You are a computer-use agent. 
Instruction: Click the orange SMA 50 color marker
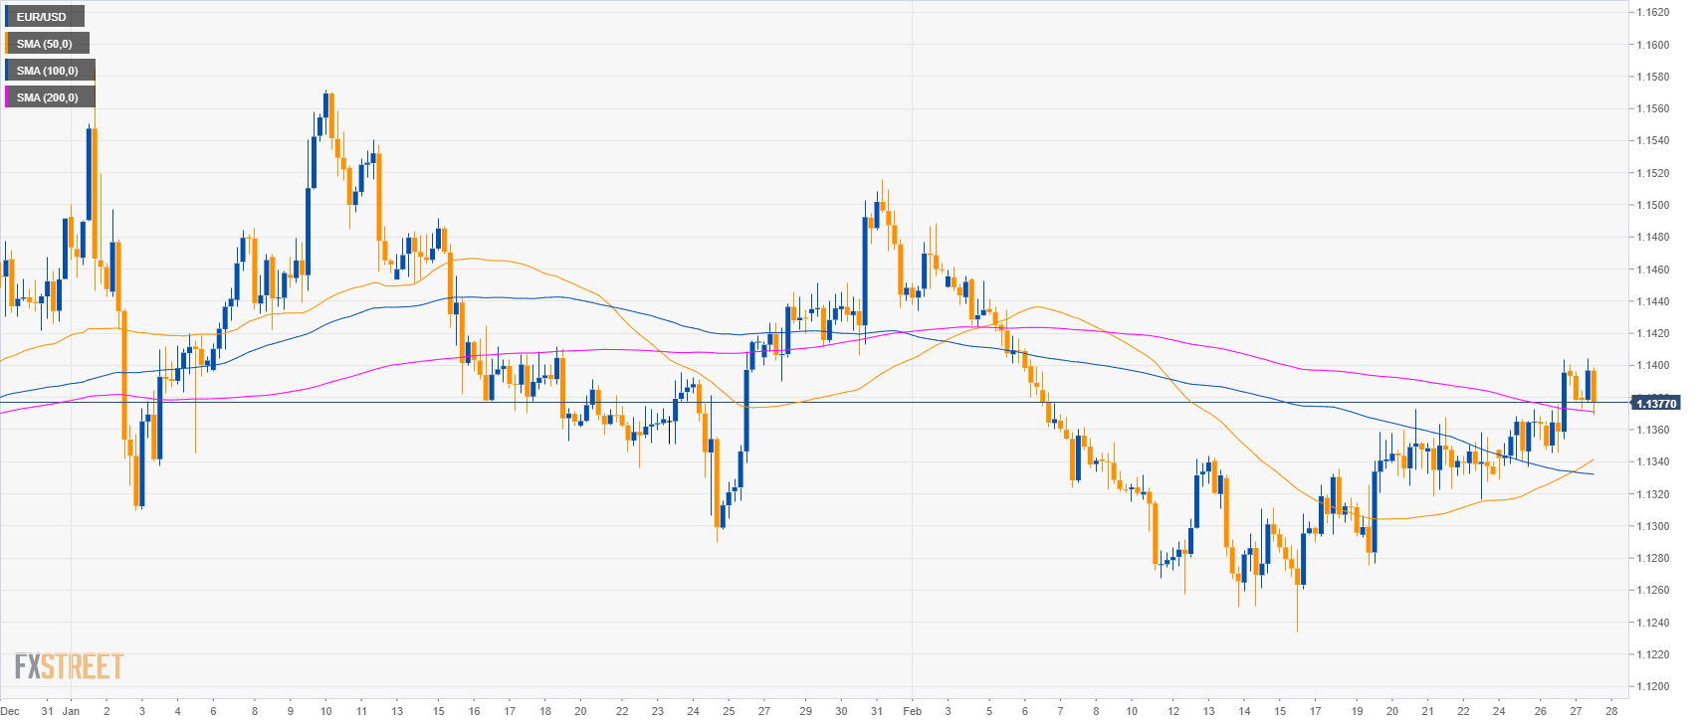pos(6,44)
